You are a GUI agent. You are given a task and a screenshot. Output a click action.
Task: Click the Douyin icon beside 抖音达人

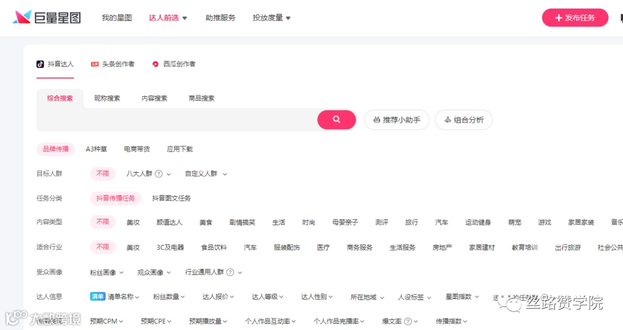[40, 64]
